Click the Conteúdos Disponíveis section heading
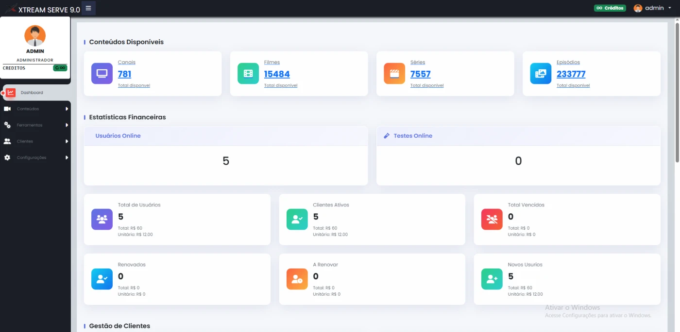 [x=127, y=42]
